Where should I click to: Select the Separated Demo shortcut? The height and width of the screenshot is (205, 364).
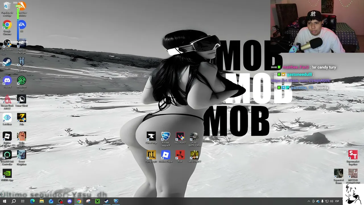pos(338,177)
